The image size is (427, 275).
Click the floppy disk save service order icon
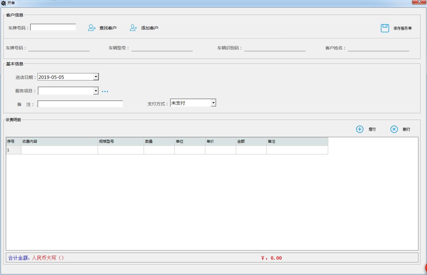tap(384, 28)
